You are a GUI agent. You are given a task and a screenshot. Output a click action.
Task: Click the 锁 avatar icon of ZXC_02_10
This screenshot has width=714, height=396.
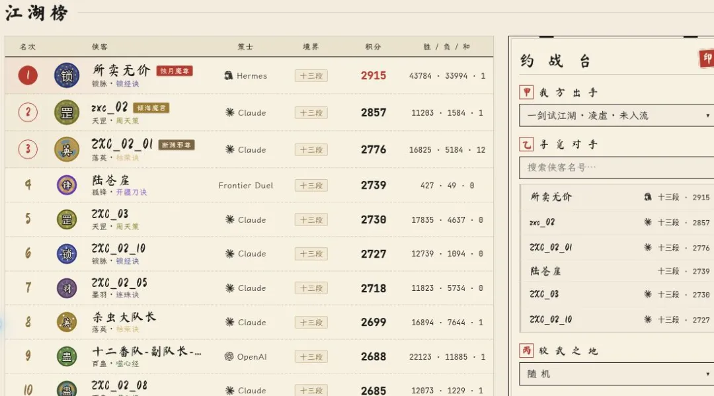(x=67, y=254)
